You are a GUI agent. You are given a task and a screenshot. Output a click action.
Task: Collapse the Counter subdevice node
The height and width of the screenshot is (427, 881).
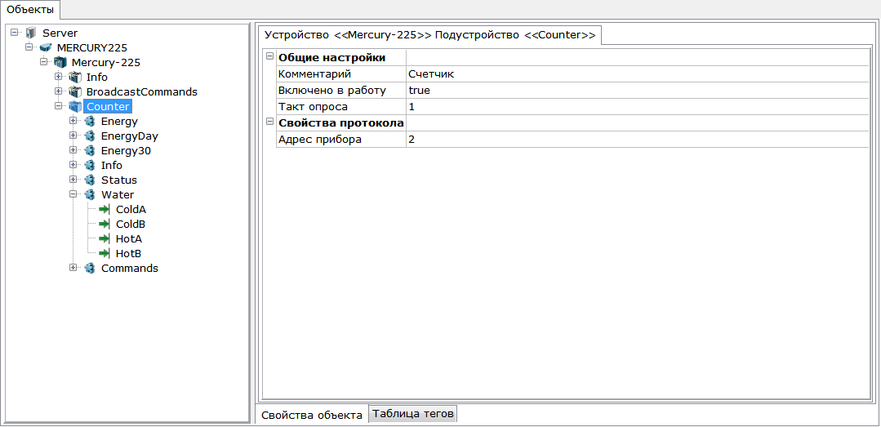point(58,106)
